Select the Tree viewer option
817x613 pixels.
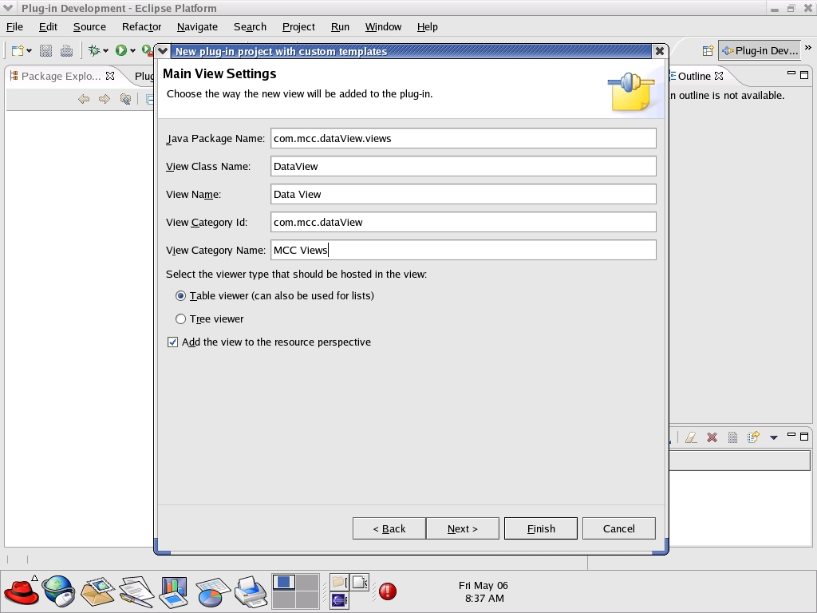pyautogui.click(x=181, y=319)
